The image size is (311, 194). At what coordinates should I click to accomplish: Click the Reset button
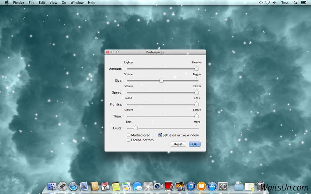click(178, 144)
